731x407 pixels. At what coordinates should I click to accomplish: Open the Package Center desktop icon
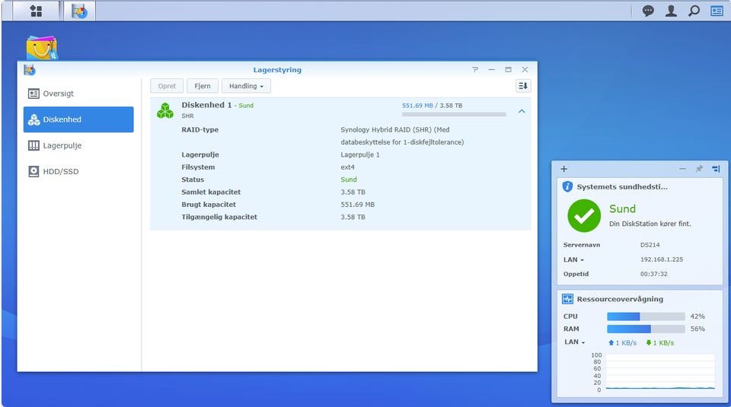tap(41, 47)
